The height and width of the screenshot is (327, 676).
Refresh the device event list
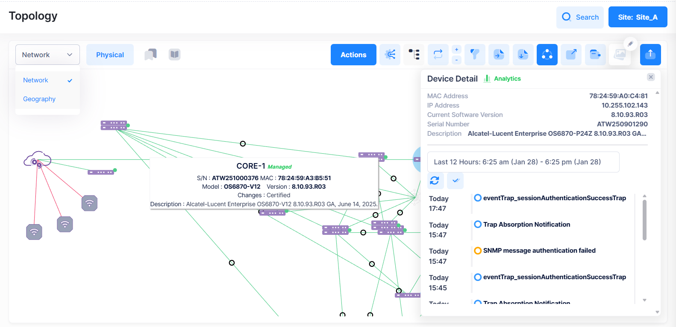point(435,181)
